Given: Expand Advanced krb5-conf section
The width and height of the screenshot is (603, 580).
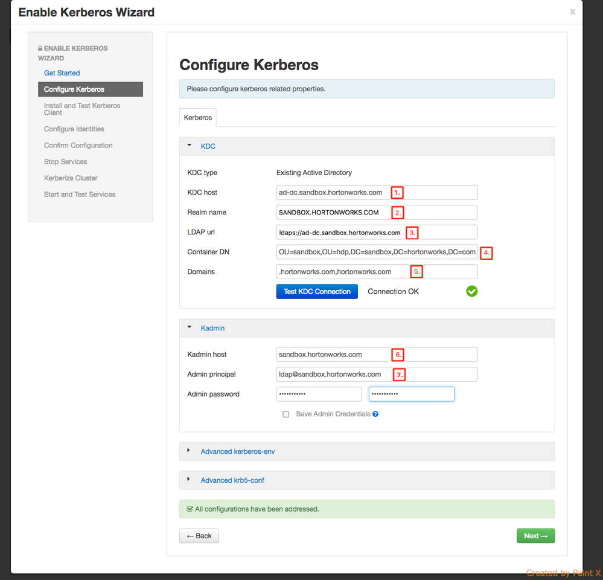Looking at the screenshot, I should [232, 480].
